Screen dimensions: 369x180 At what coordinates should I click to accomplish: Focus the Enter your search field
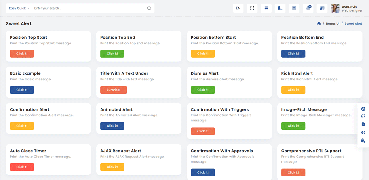tap(89, 8)
